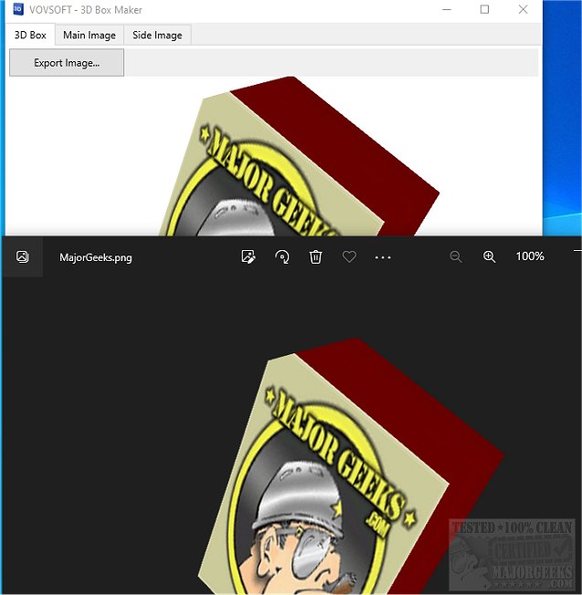The image size is (582, 595).
Task: Zoom out the Photos image
Action: (x=456, y=257)
